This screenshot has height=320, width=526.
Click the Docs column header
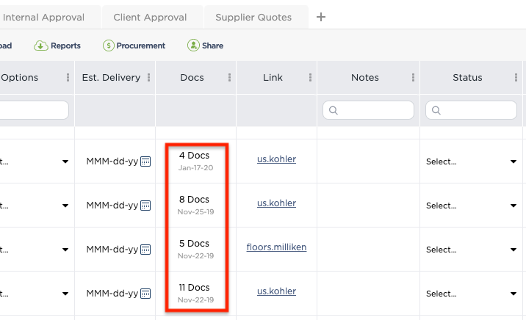[x=192, y=77]
